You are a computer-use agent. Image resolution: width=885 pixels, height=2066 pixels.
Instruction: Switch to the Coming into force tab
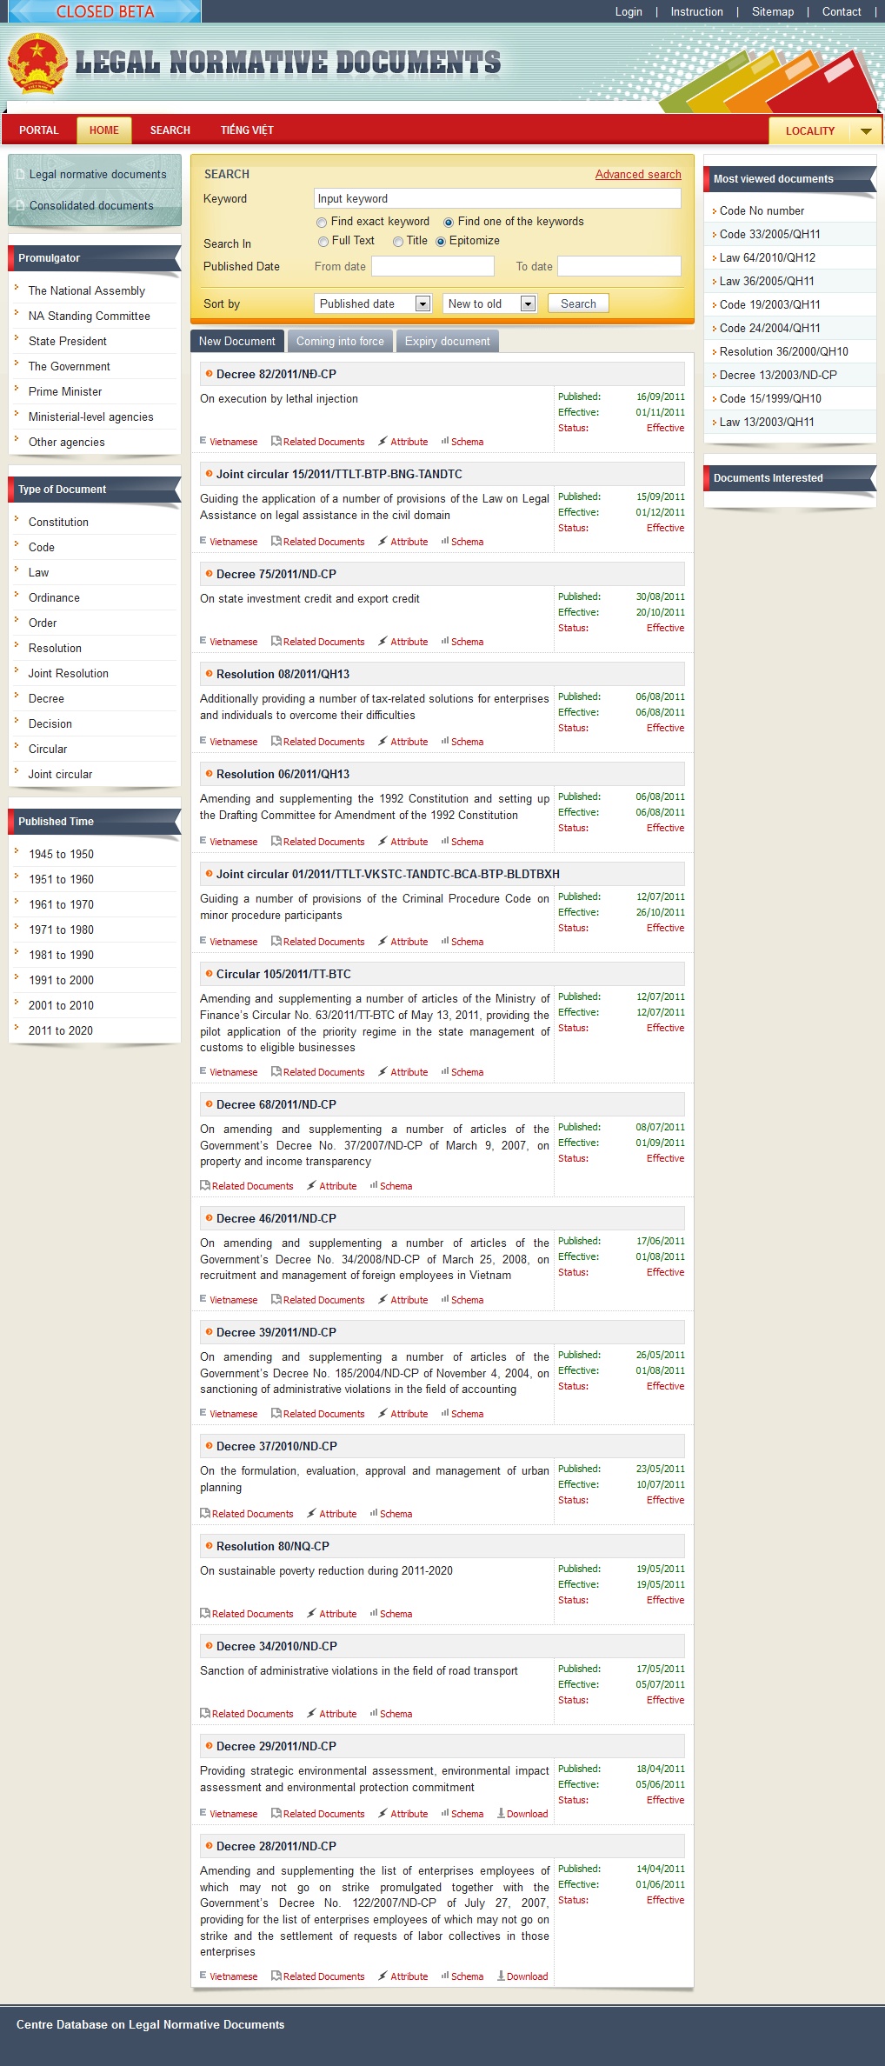tap(340, 342)
